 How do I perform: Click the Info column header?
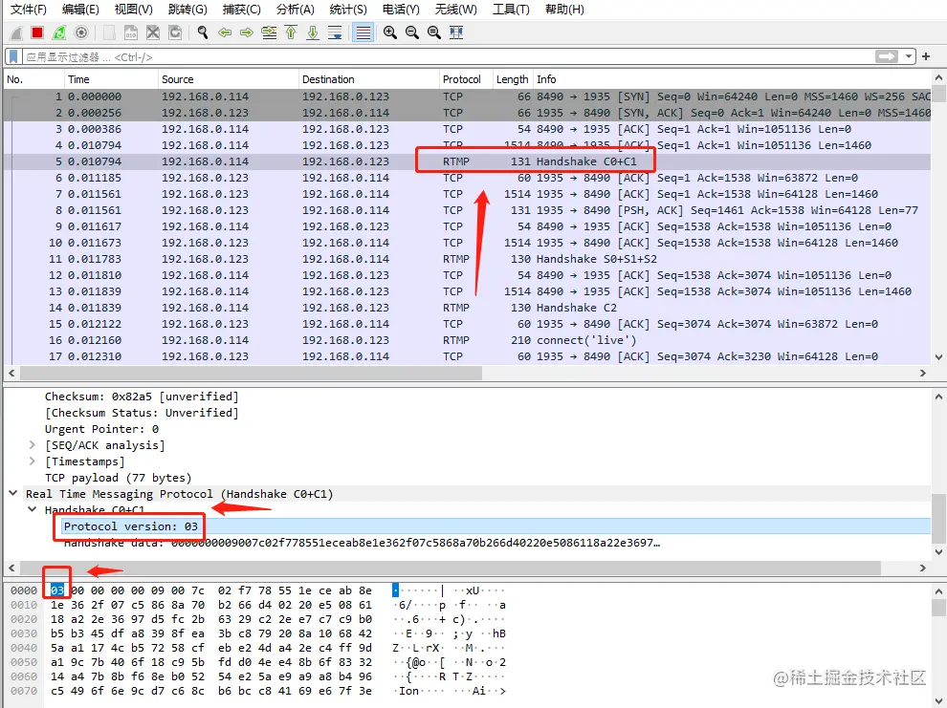[x=732, y=79]
